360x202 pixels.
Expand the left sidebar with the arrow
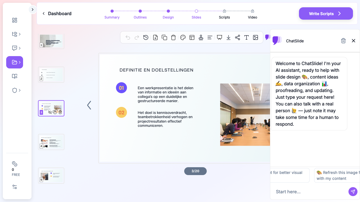pyautogui.click(x=32, y=10)
